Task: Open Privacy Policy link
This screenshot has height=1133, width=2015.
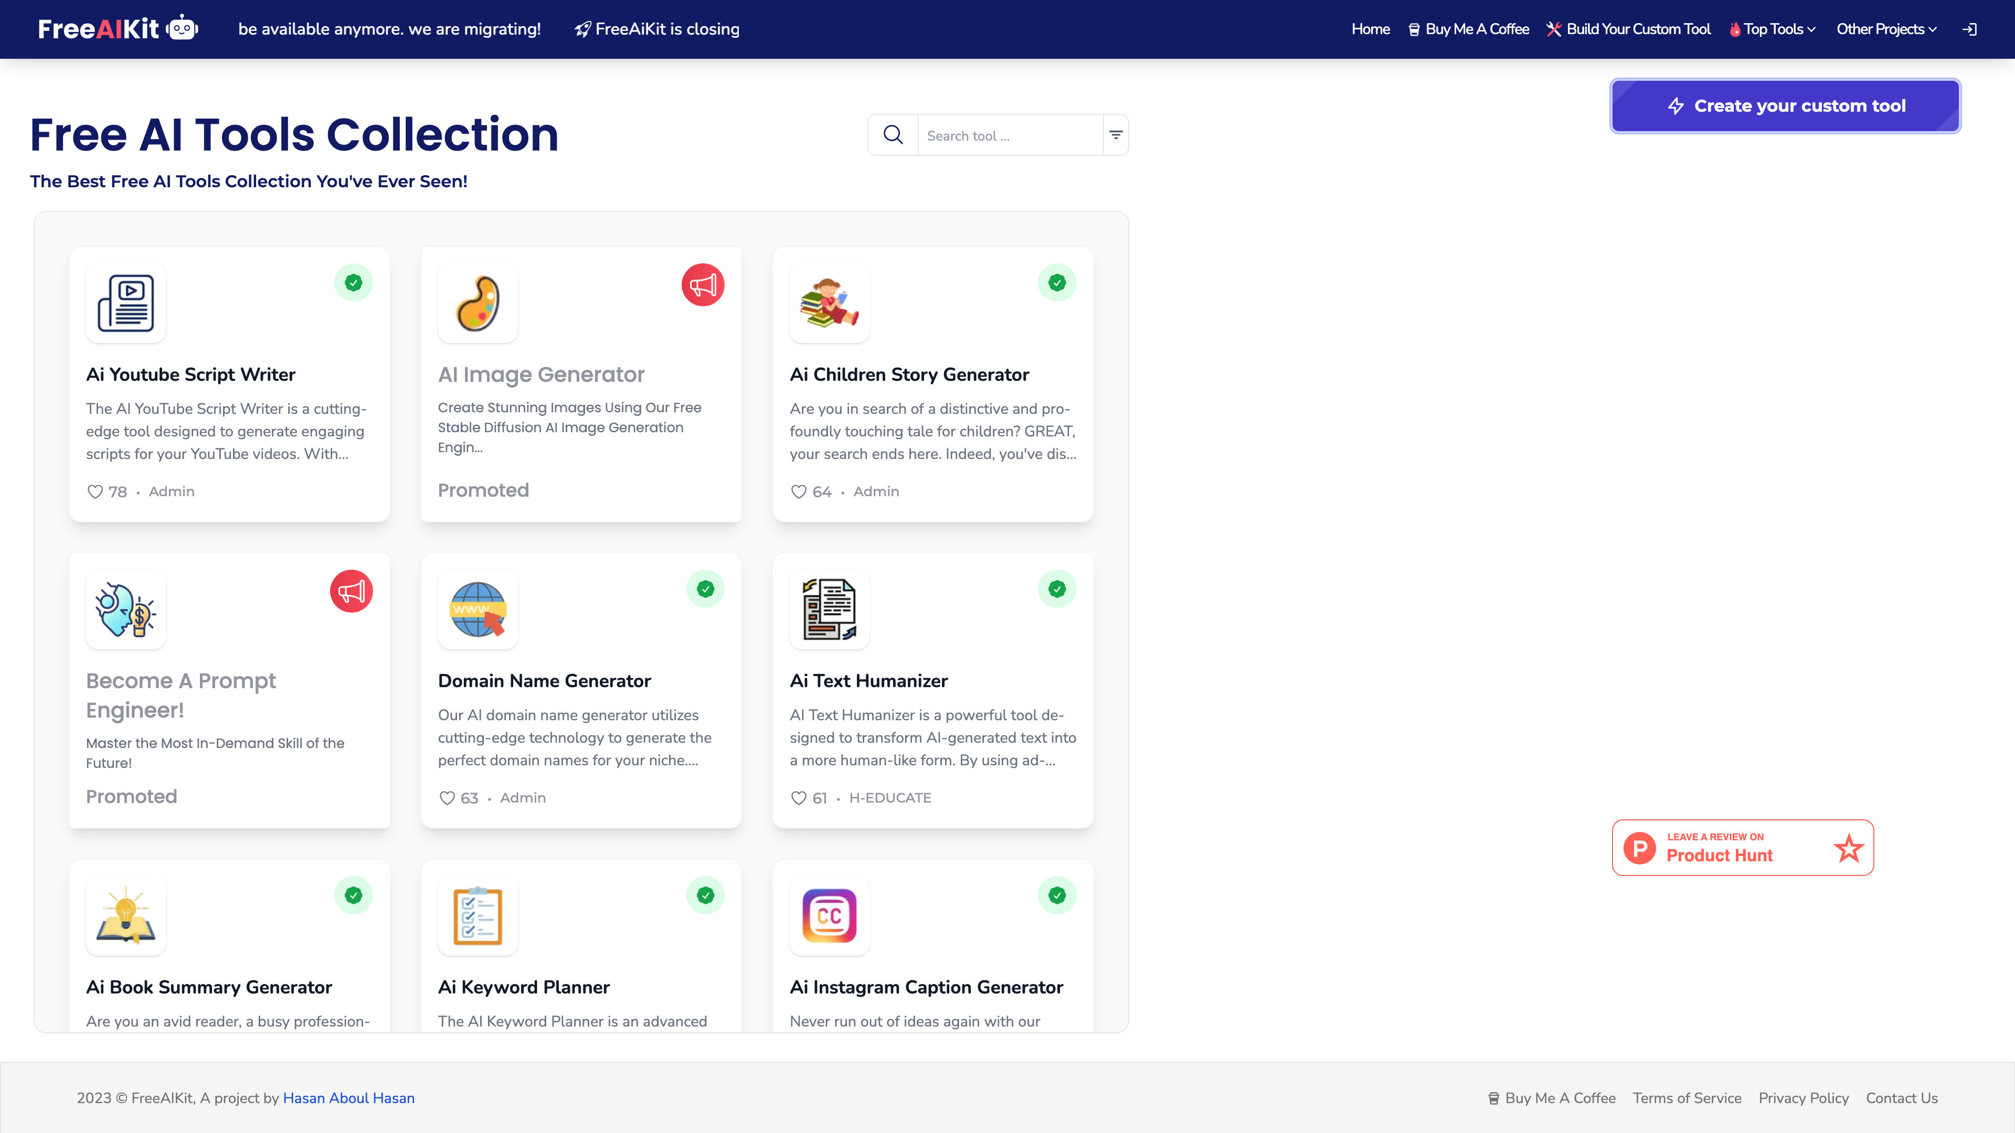Action: click(x=1804, y=1098)
